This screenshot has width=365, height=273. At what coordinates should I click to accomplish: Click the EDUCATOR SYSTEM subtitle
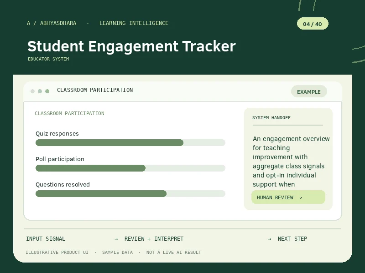[x=48, y=59]
